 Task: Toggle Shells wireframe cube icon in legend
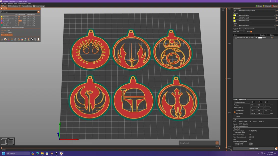[35, 39]
